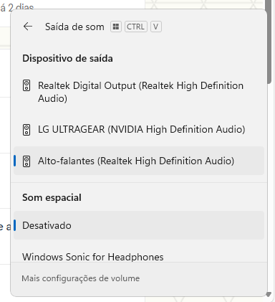The height and width of the screenshot is (302, 275).
Task: Set spatial sound to Desativado
Action: 139,225
